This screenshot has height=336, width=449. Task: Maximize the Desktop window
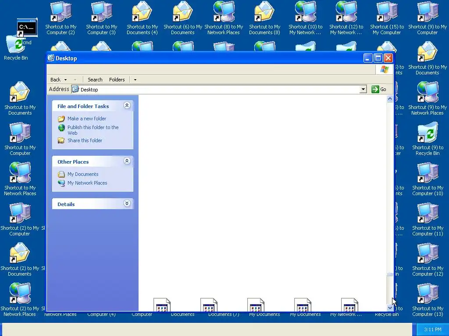tap(378, 58)
